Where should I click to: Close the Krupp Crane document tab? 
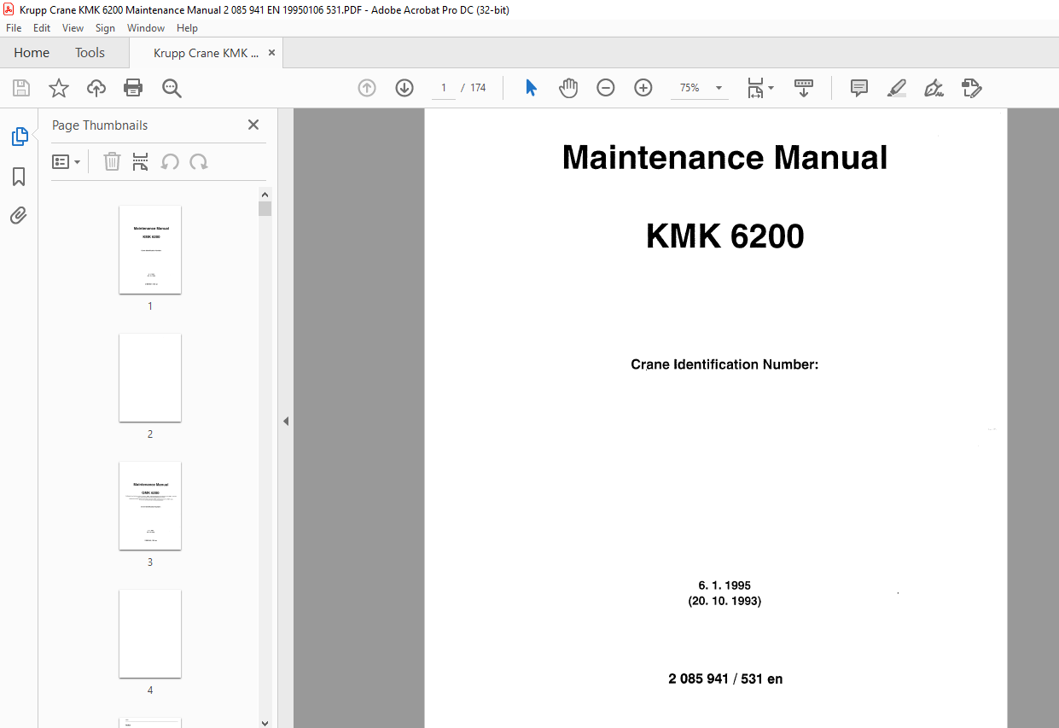(272, 53)
